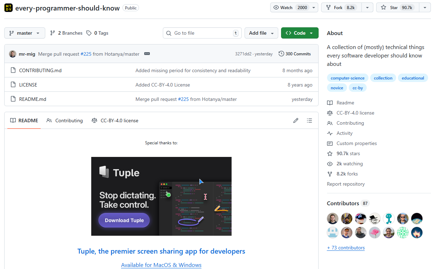Click the Tuple sponsor banner image
433x269 pixels.
tap(161, 196)
